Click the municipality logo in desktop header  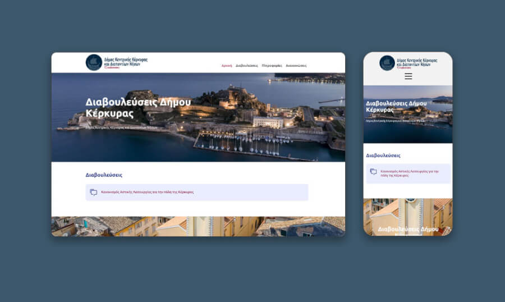(x=94, y=62)
